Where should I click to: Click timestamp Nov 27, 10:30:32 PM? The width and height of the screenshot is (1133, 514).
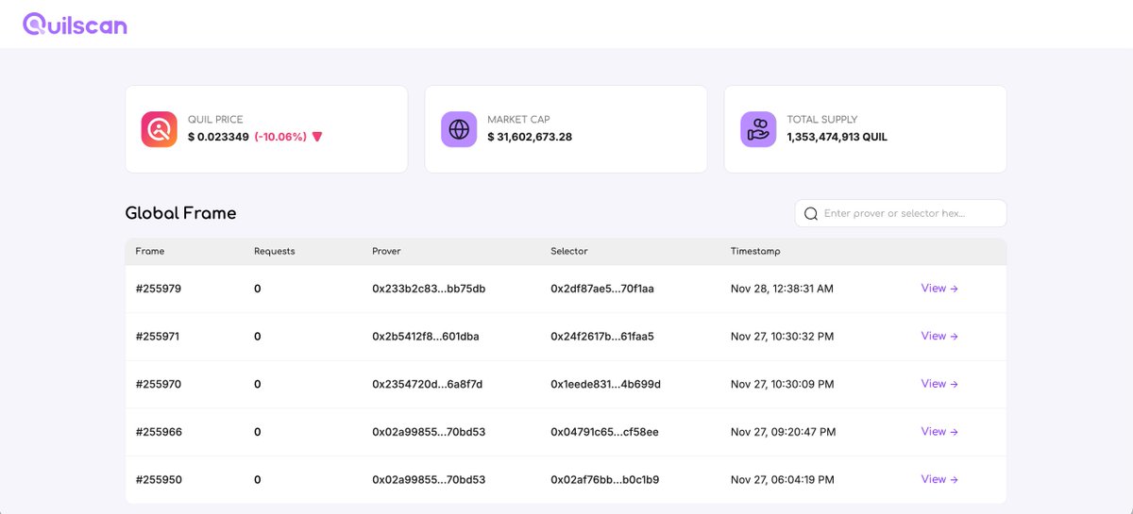click(782, 337)
